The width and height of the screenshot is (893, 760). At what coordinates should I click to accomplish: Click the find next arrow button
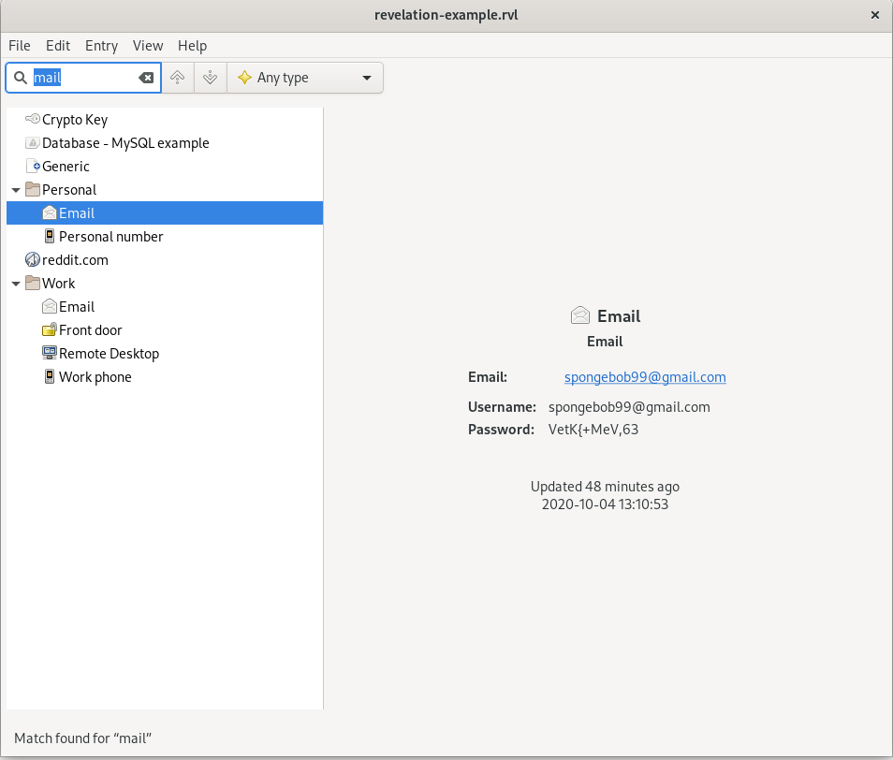click(211, 78)
